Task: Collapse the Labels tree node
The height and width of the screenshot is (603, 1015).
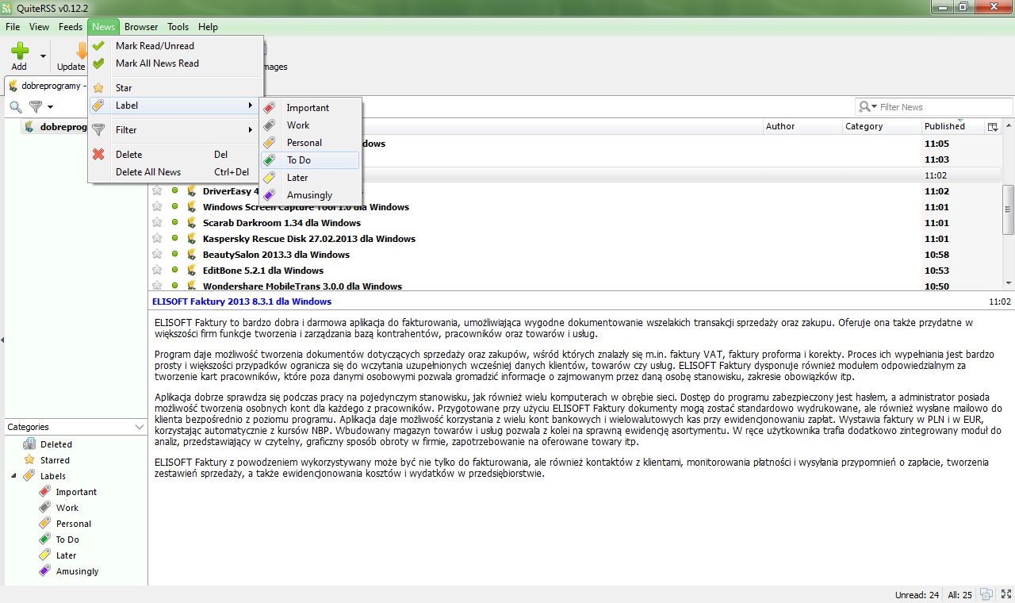Action: coord(13,476)
